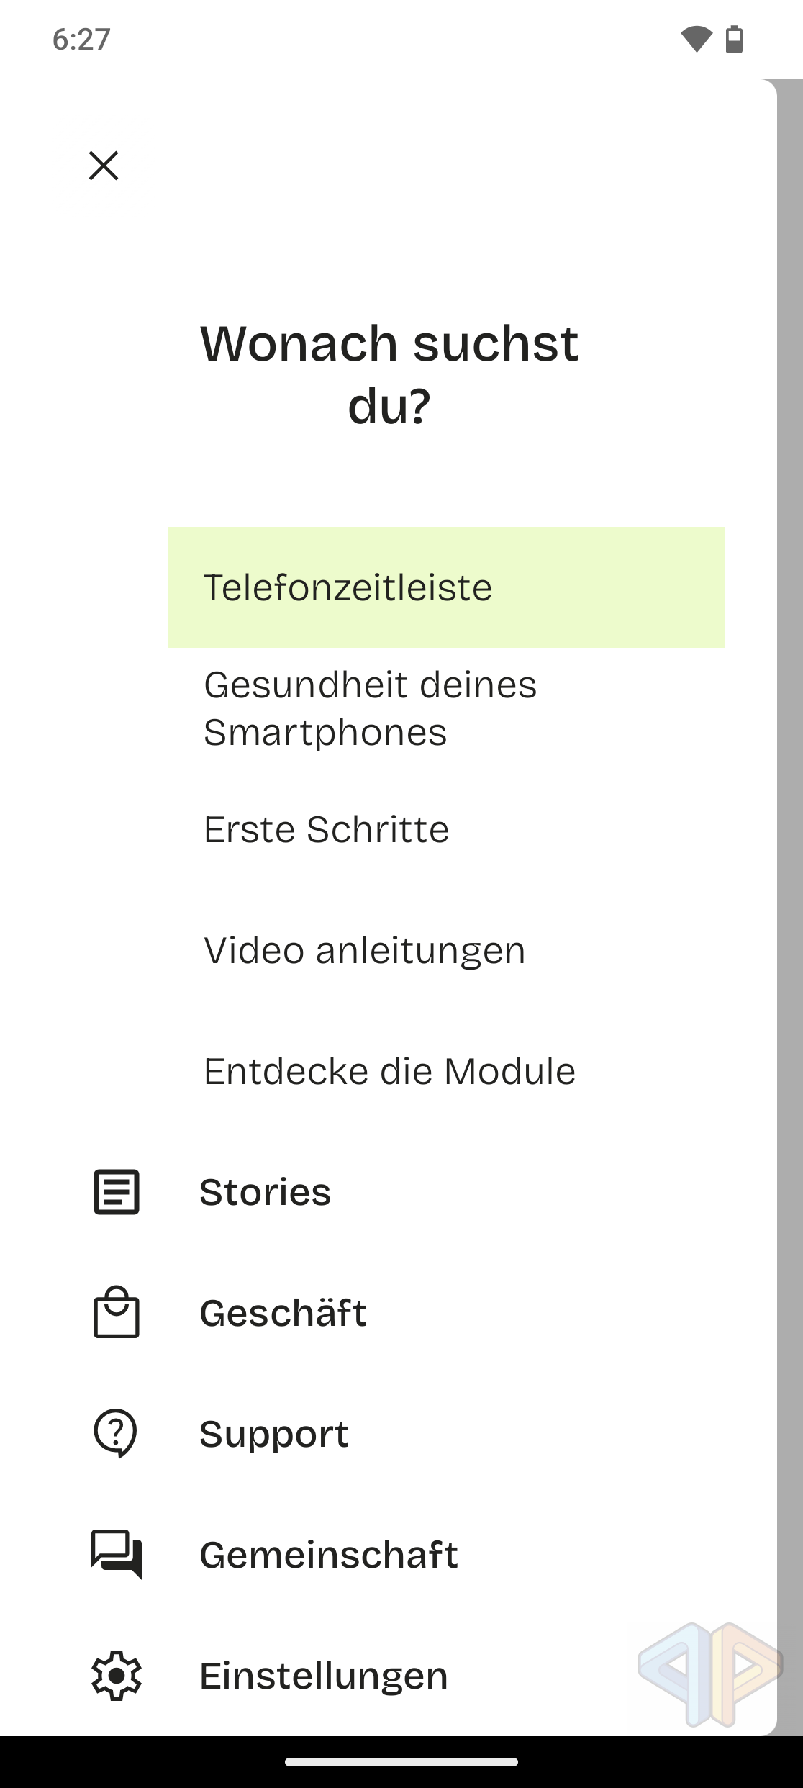The height and width of the screenshot is (1788, 803).
Task: Tap the Wi-Fi status bar icon
Action: click(x=696, y=39)
